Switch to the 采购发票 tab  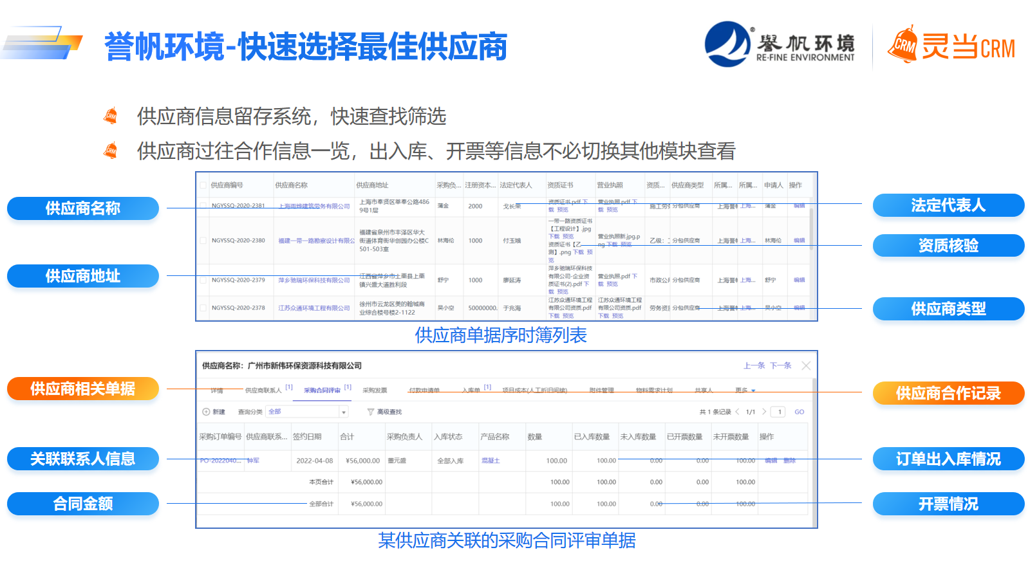(x=375, y=391)
